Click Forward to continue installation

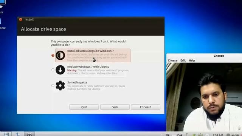coord(146,107)
